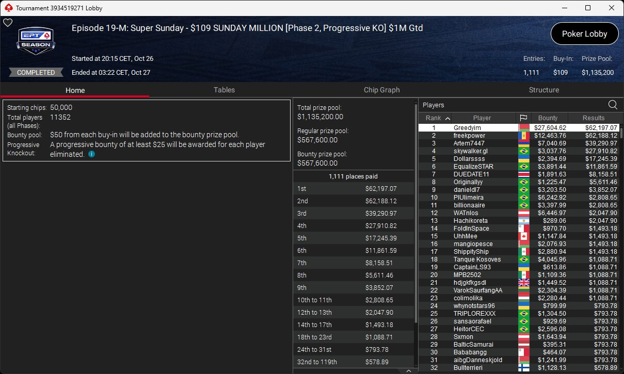Sort by the Results column header
624x374 pixels.
593,118
